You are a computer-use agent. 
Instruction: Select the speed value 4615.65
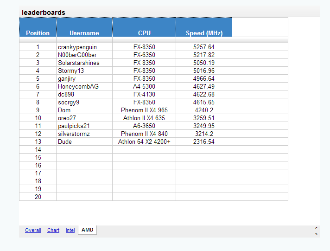(x=204, y=102)
